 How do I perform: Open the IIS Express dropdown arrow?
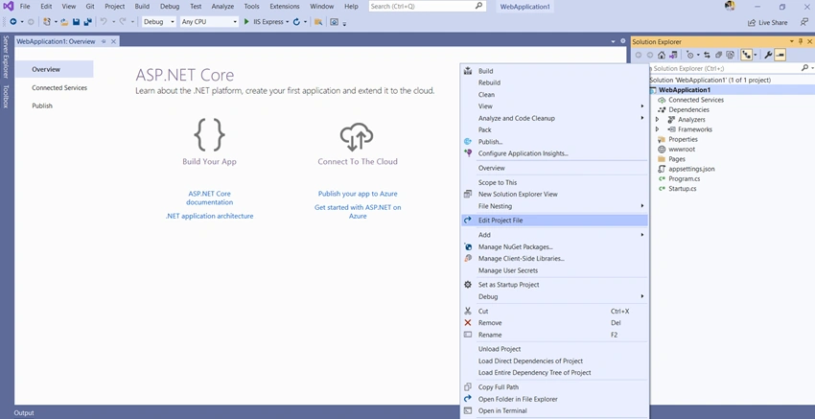coord(287,22)
